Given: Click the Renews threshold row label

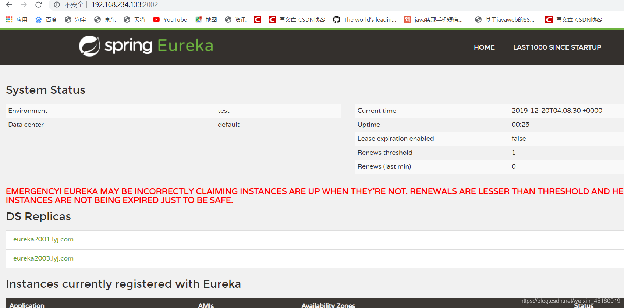Looking at the screenshot, I should click(x=385, y=153).
